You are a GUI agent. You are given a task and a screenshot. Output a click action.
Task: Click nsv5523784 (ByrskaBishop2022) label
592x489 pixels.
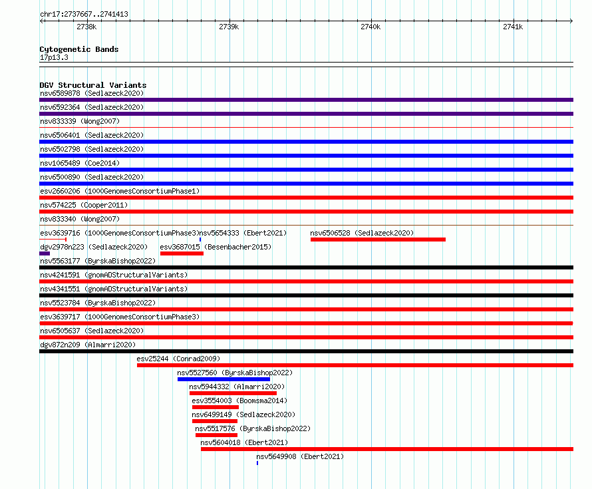(x=98, y=303)
